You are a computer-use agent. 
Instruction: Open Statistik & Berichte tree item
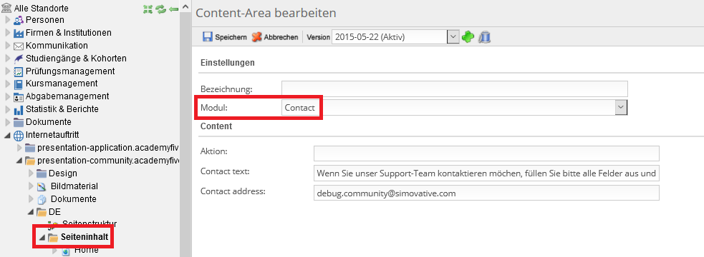tap(62, 110)
